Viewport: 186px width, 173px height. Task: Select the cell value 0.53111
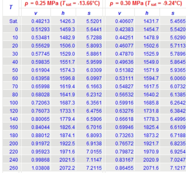click(x=124, y=78)
